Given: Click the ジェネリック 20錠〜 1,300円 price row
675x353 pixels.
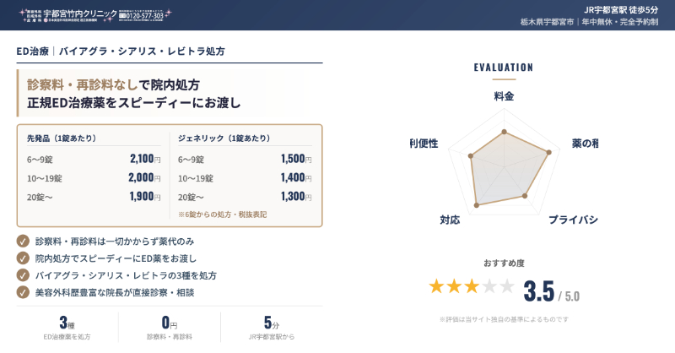Looking at the screenshot, I should click(x=245, y=197).
